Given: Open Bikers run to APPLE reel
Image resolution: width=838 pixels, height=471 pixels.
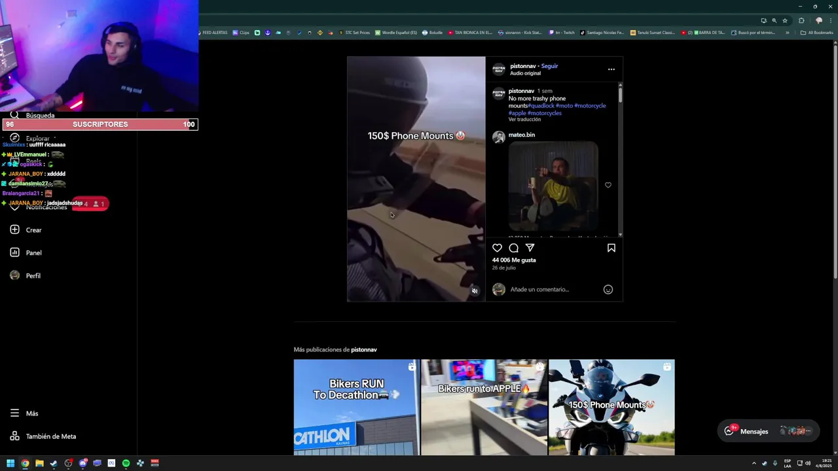Looking at the screenshot, I should (484, 407).
